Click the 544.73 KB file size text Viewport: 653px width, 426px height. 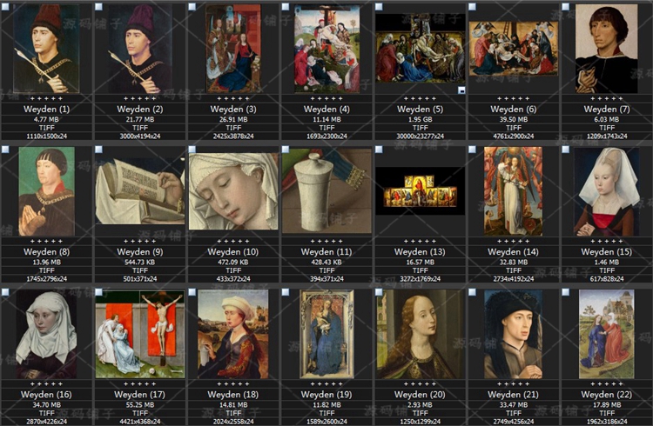140,262
